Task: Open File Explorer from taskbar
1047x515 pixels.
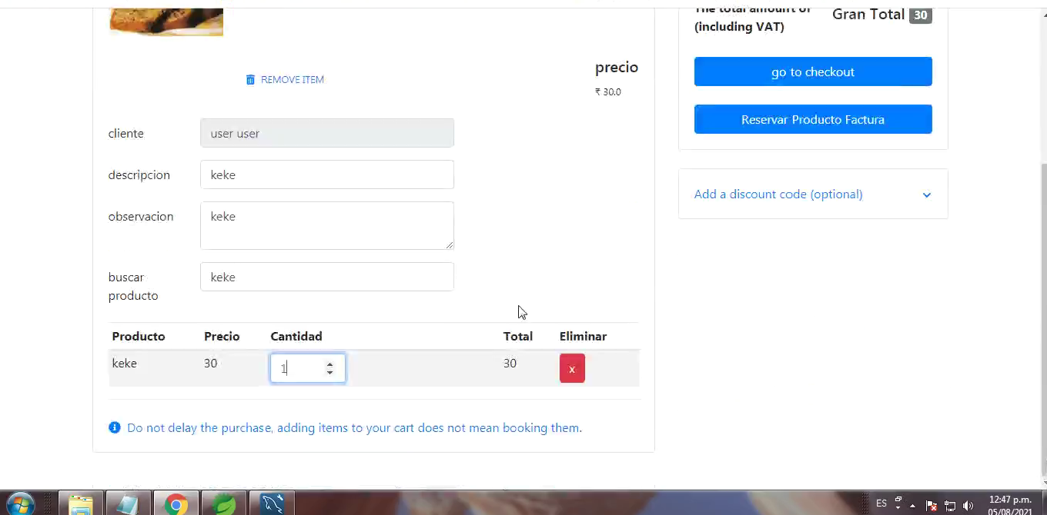Action: [80, 504]
